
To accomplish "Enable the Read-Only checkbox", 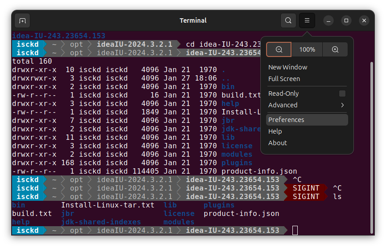I will coord(342,94).
